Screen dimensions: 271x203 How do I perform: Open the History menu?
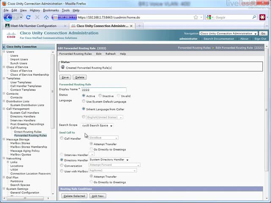(35, 10)
